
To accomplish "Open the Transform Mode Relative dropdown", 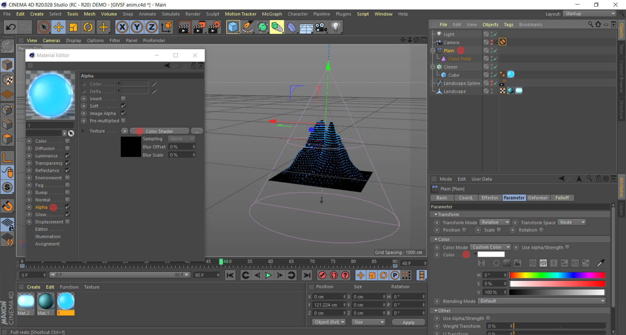I will pyautogui.click(x=495, y=222).
